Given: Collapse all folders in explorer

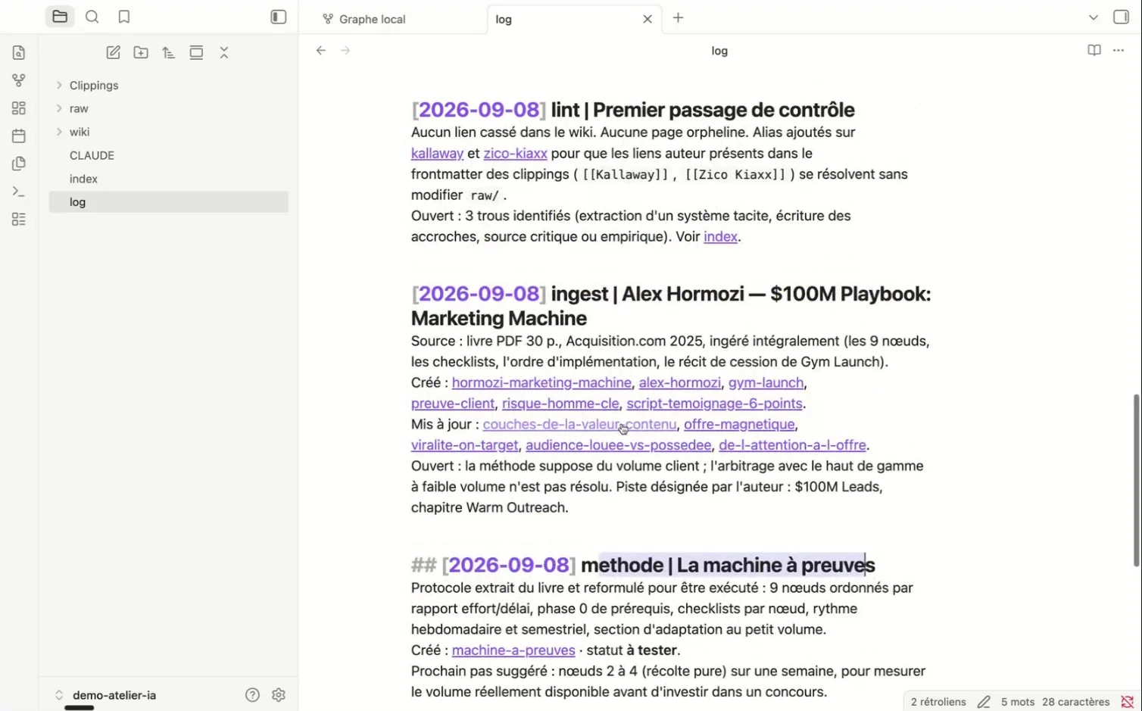Looking at the screenshot, I should coord(224,52).
